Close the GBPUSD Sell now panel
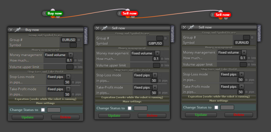Image resolution: width=271 pixels, height=132 pixels. click(98, 28)
